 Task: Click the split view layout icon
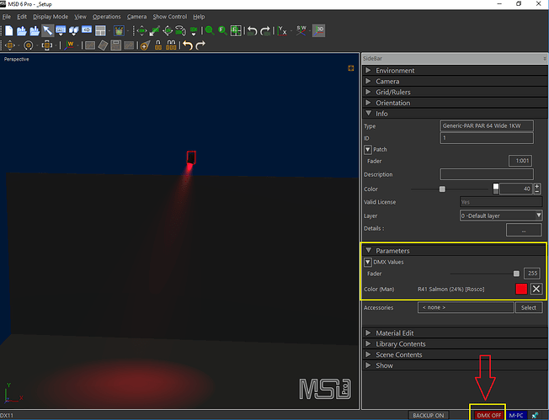point(100,31)
